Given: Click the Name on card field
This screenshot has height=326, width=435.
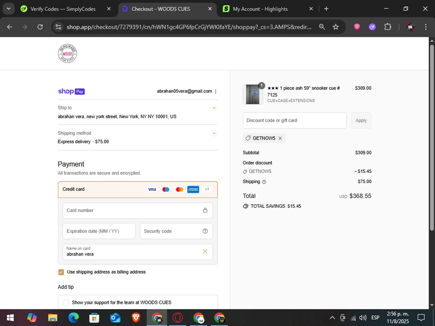Looking at the screenshot, I should [138, 252].
